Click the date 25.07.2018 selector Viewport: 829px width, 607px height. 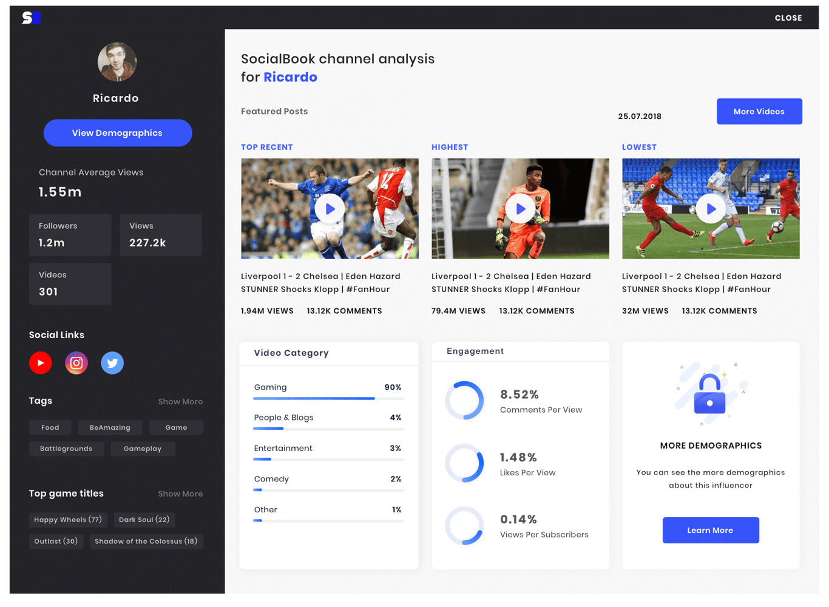[640, 116]
